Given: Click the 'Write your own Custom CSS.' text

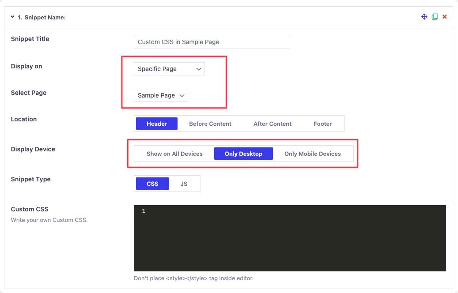Looking at the screenshot, I should click(x=49, y=220).
